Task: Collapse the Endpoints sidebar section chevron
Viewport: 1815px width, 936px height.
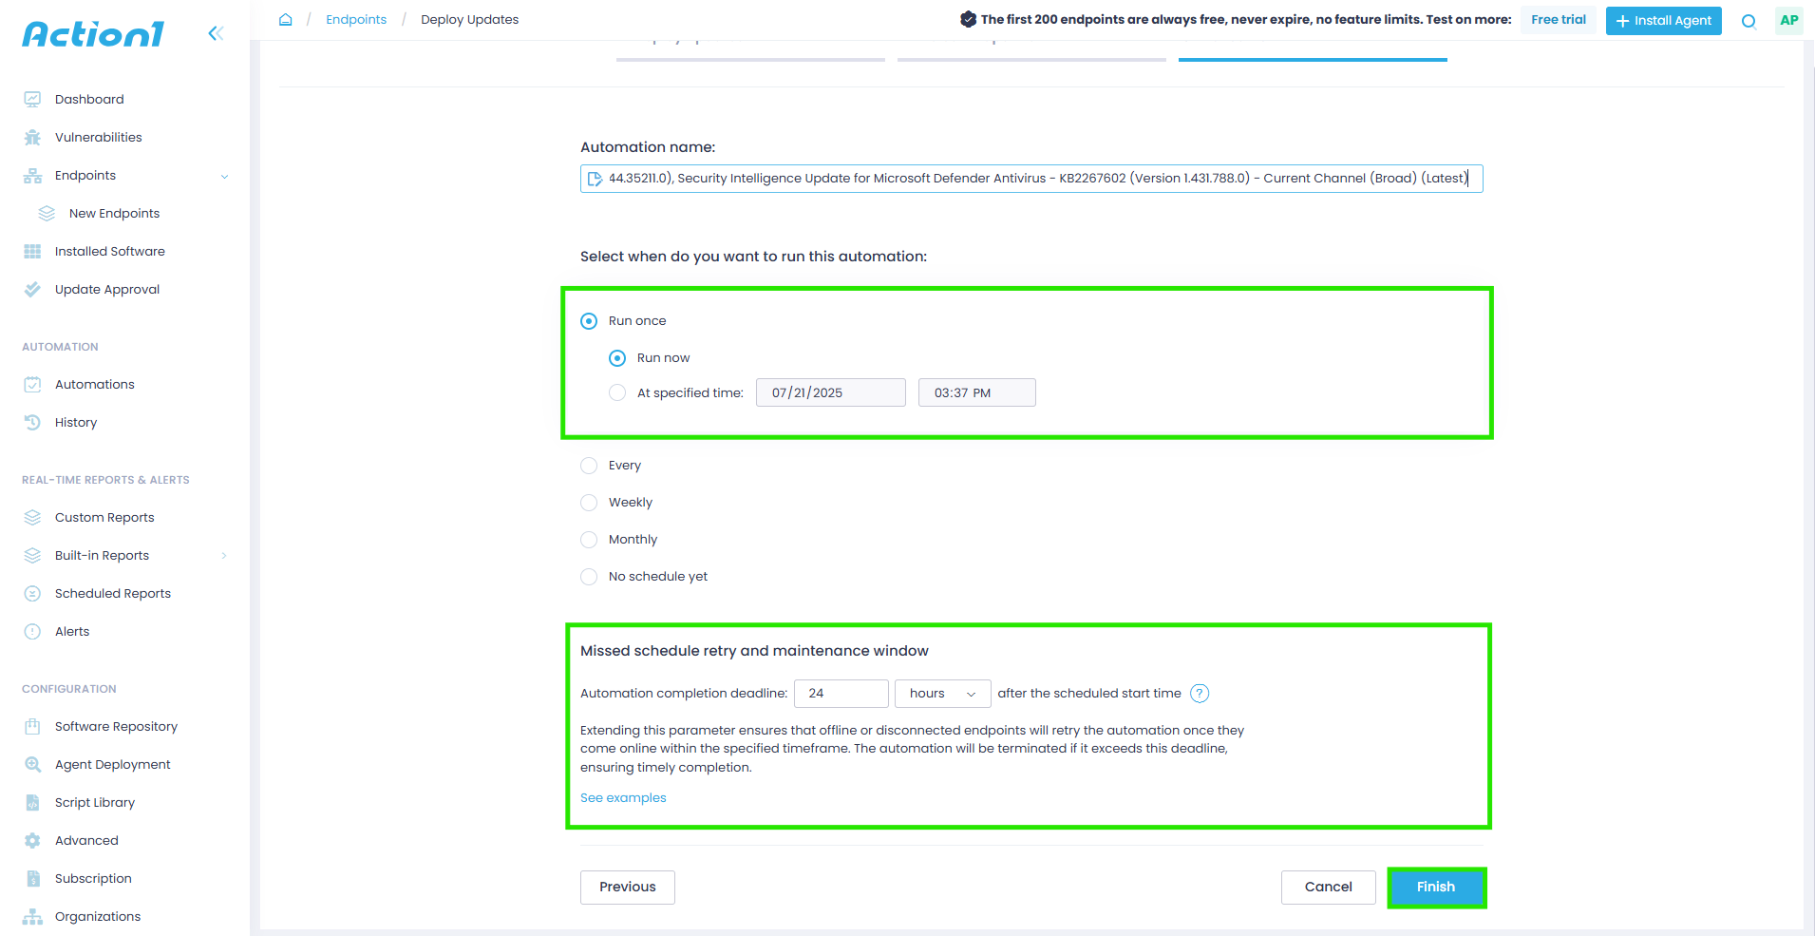Action: [224, 177]
